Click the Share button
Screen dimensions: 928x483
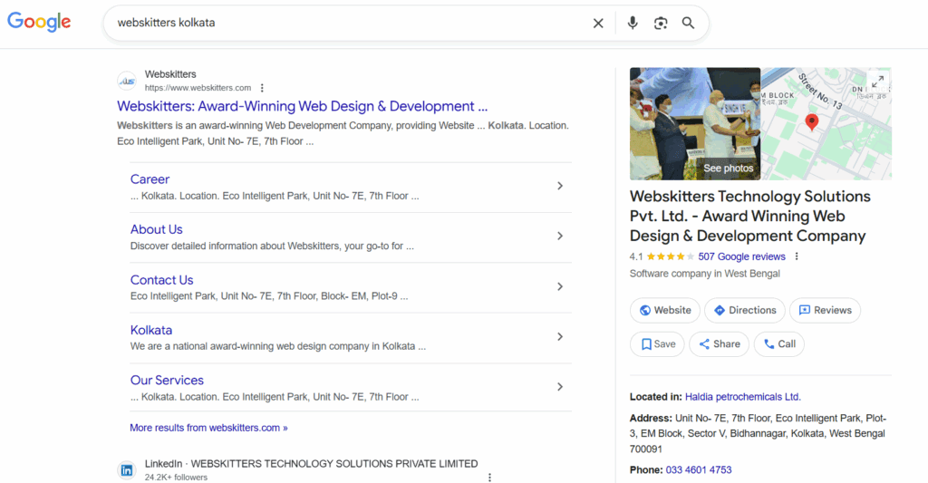[719, 344]
